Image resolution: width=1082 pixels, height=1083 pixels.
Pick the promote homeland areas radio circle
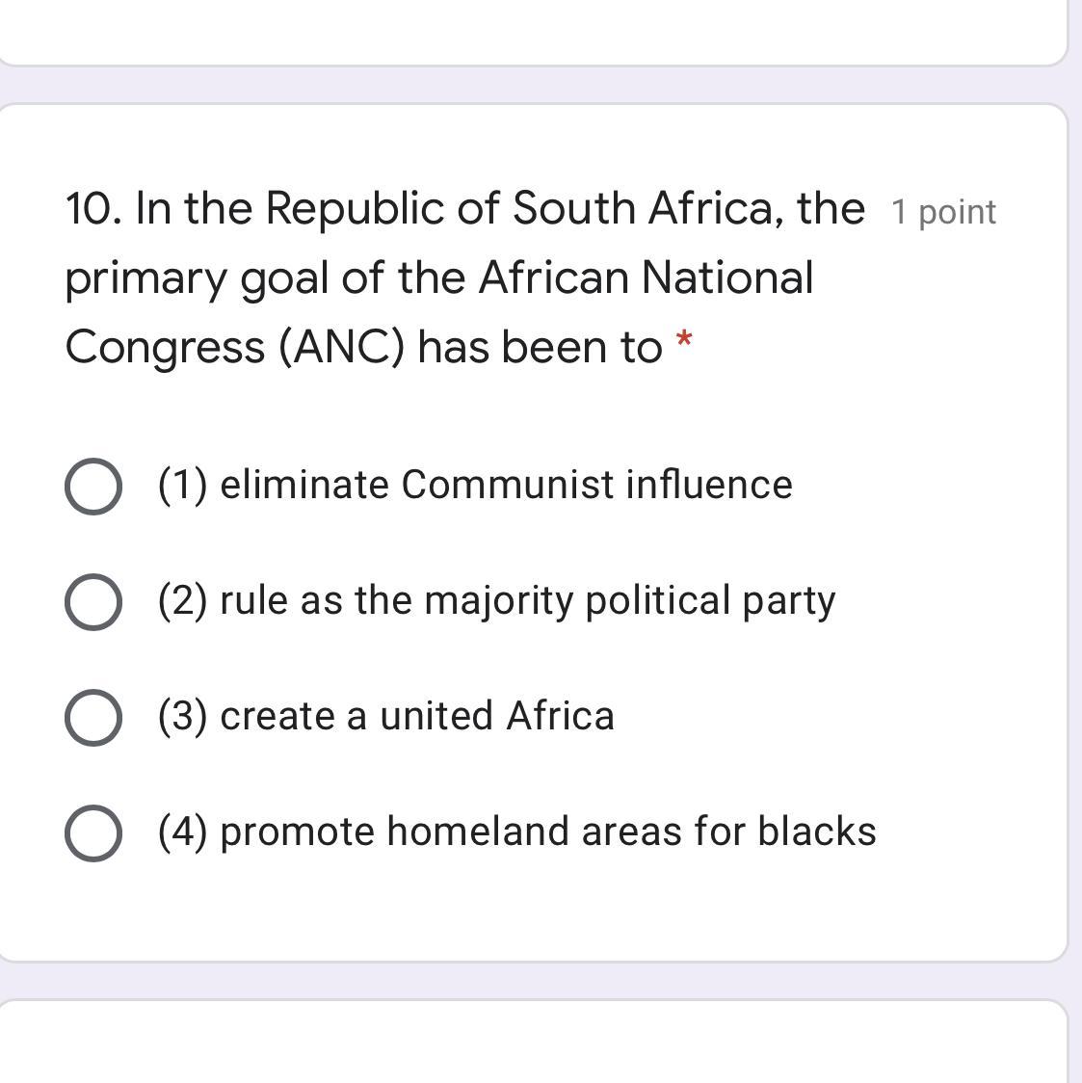coord(92,833)
